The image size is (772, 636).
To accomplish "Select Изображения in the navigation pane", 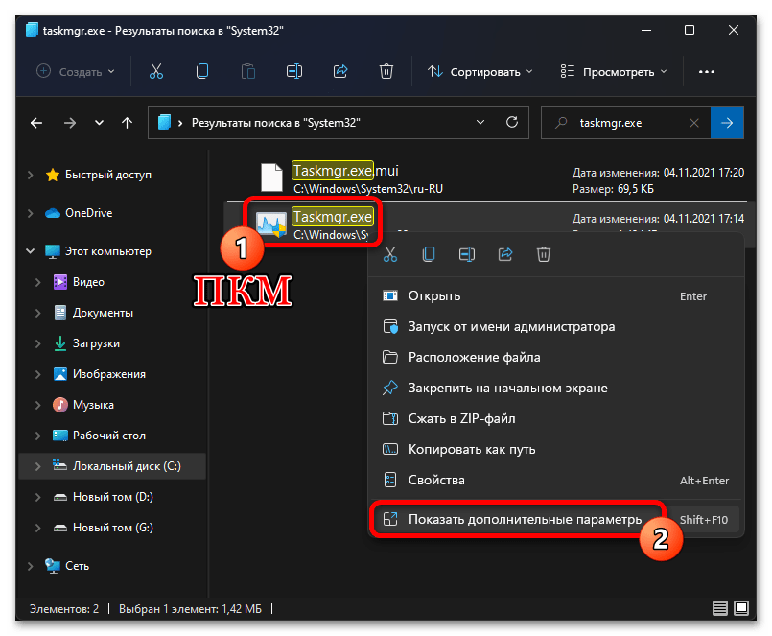I will [x=108, y=374].
